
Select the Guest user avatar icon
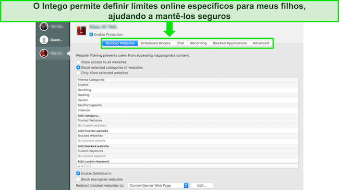pos(44,40)
